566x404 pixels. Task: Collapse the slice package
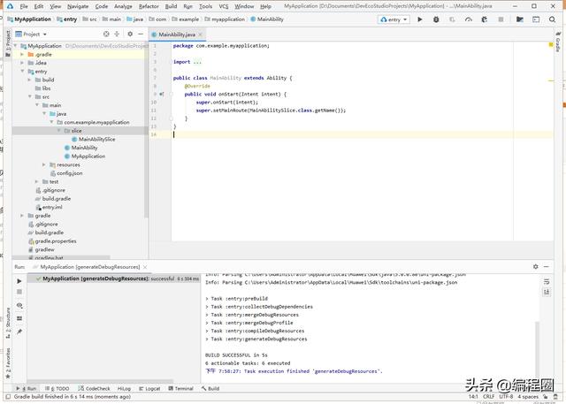pyautogui.click(x=58, y=131)
